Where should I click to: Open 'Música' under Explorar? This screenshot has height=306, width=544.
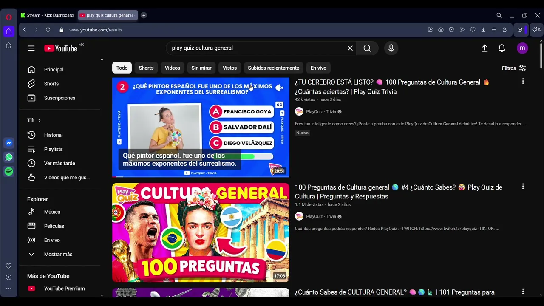pos(52,212)
